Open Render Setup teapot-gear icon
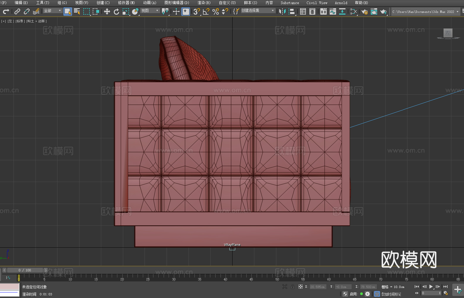464x298 pixels. [x=365, y=11]
